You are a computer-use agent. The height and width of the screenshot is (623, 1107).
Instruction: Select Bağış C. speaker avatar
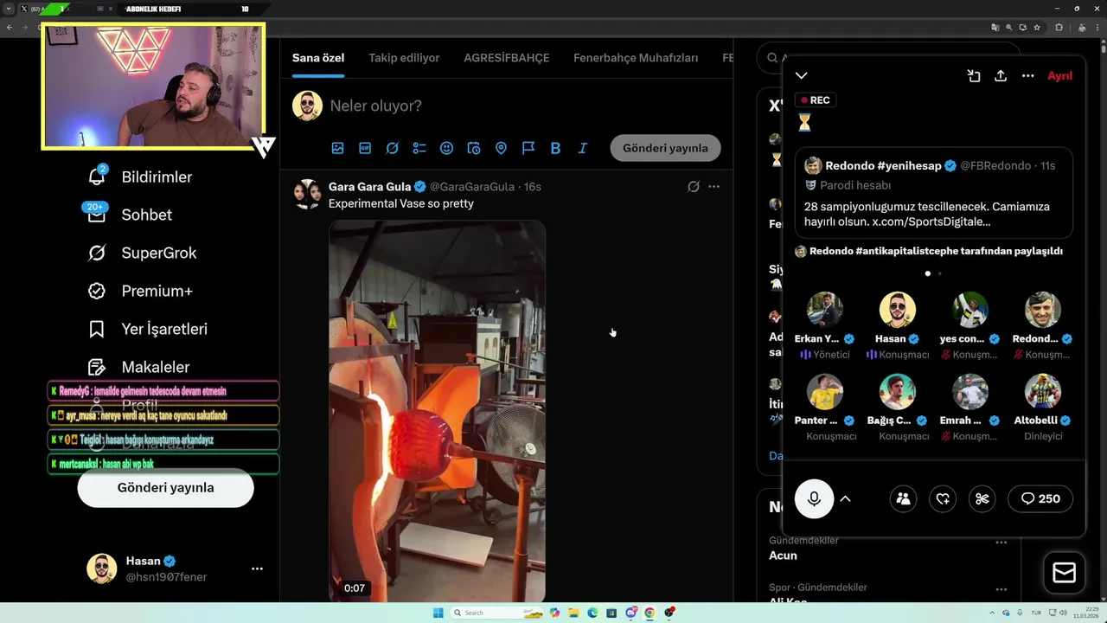(x=898, y=392)
